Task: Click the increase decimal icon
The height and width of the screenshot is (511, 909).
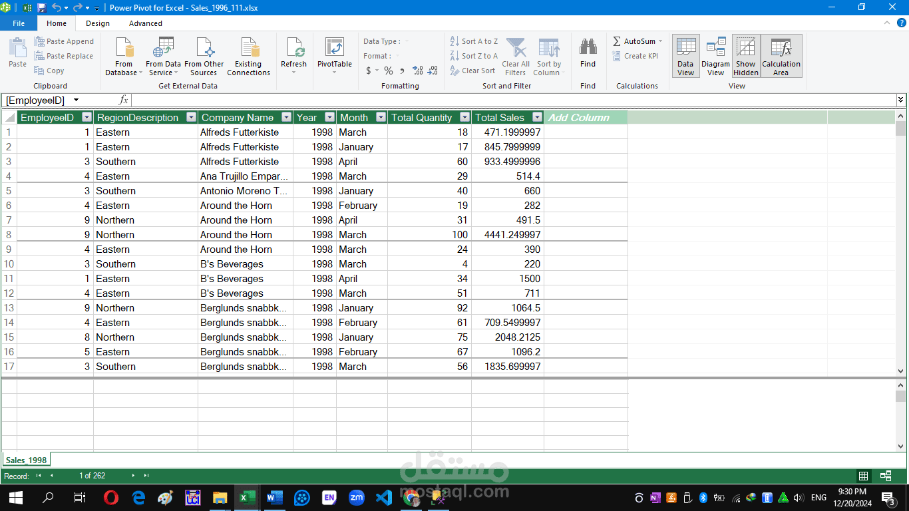Action: click(x=417, y=71)
